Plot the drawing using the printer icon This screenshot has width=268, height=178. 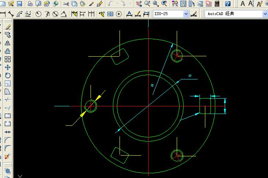click(30, 3)
